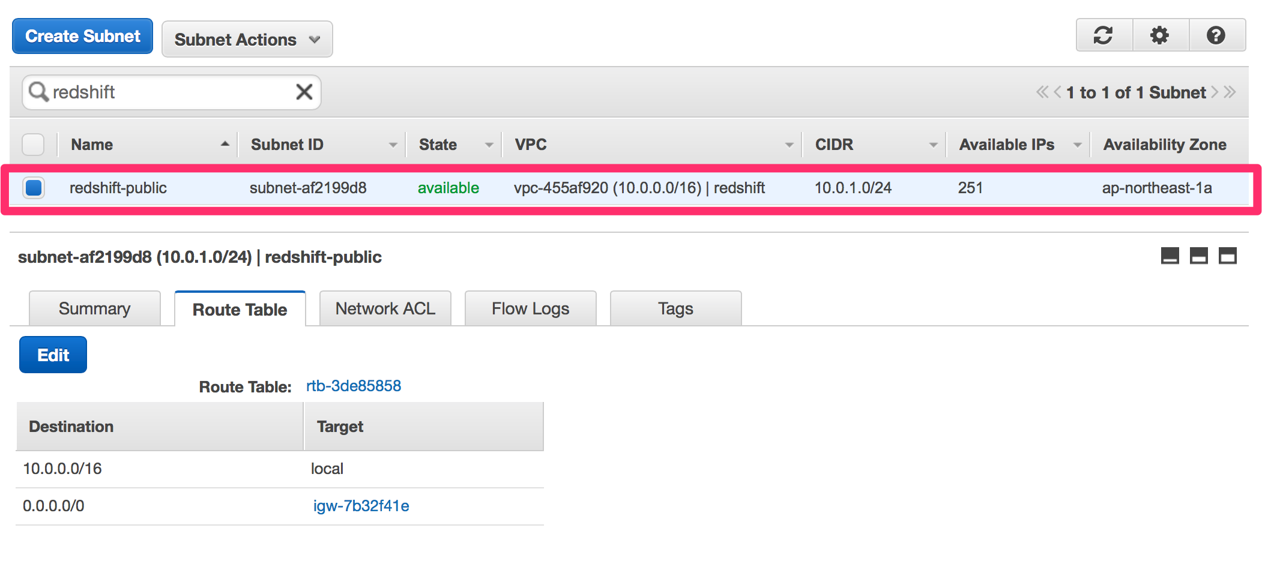
Task: Open route table link rtb-3de85858
Action: pos(354,386)
